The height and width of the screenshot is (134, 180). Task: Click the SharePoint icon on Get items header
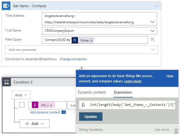(x=6, y=6)
